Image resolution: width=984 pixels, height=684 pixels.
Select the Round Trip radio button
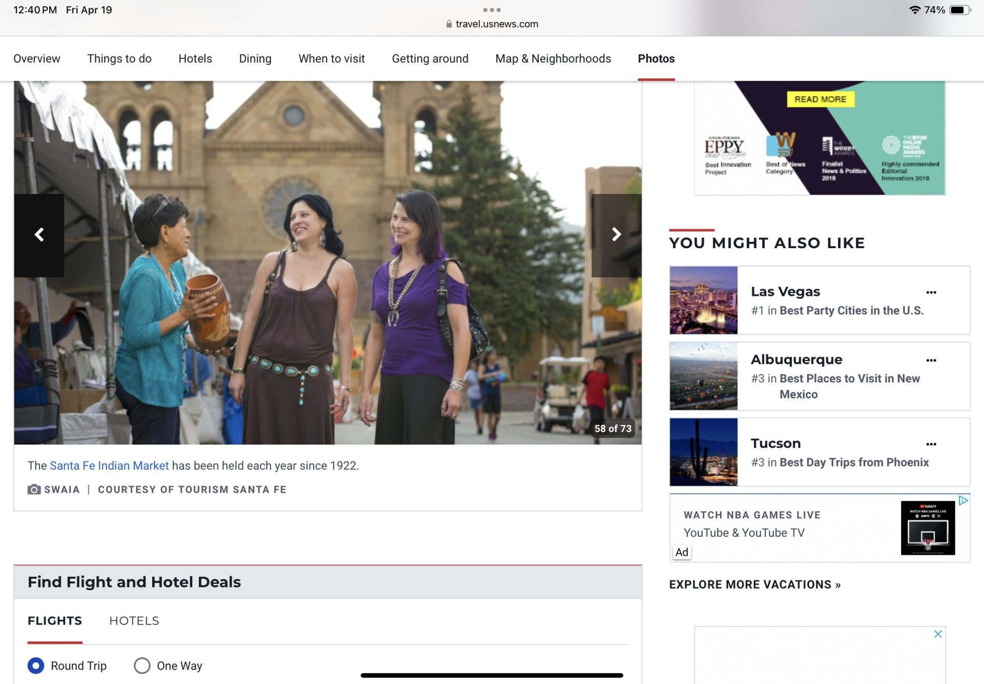[36, 666]
